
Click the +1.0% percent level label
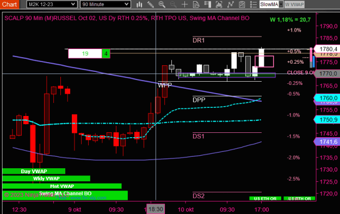pyautogui.click(x=294, y=30)
